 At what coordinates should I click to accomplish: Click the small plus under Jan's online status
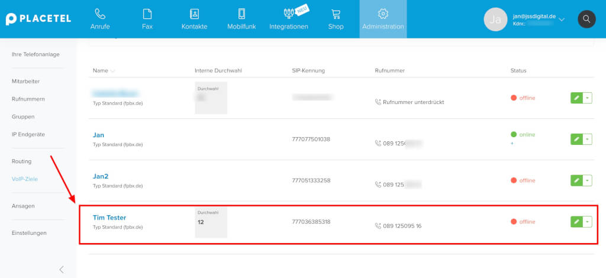pyautogui.click(x=512, y=143)
